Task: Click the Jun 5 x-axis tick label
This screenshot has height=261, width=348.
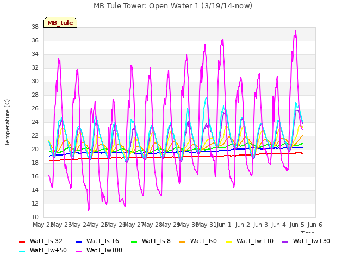Action: 297,225
